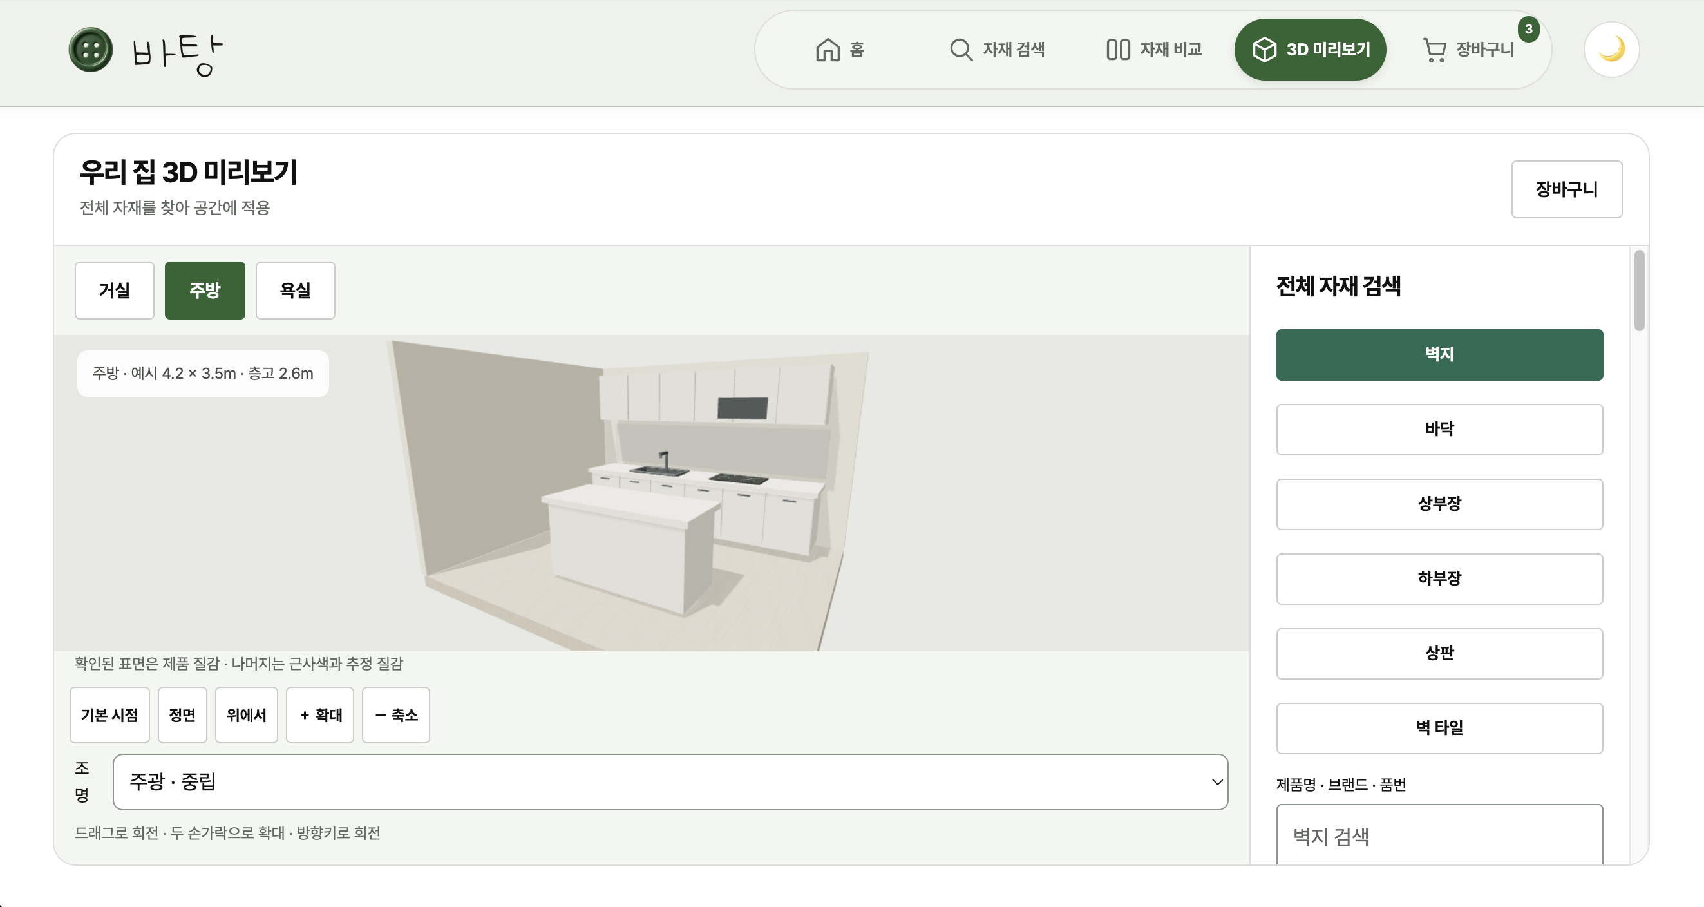Click the 3D kitchen preview canvas
Screen dimensions: 1704x907
[x=652, y=493]
